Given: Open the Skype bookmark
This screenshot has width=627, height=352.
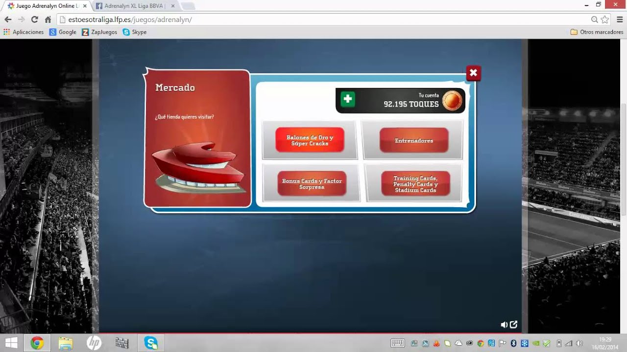Looking at the screenshot, I should click(x=135, y=32).
